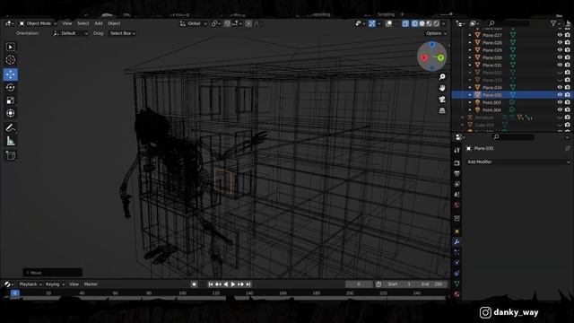Disable render camera for Point.003

(568, 102)
